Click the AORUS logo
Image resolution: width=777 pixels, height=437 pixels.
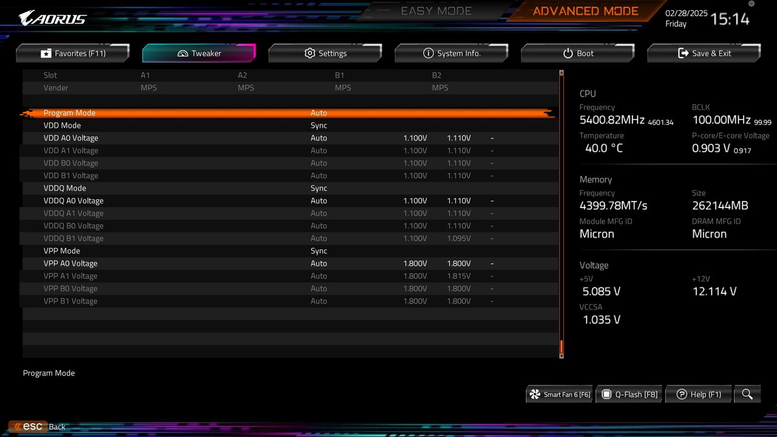[52, 18]
